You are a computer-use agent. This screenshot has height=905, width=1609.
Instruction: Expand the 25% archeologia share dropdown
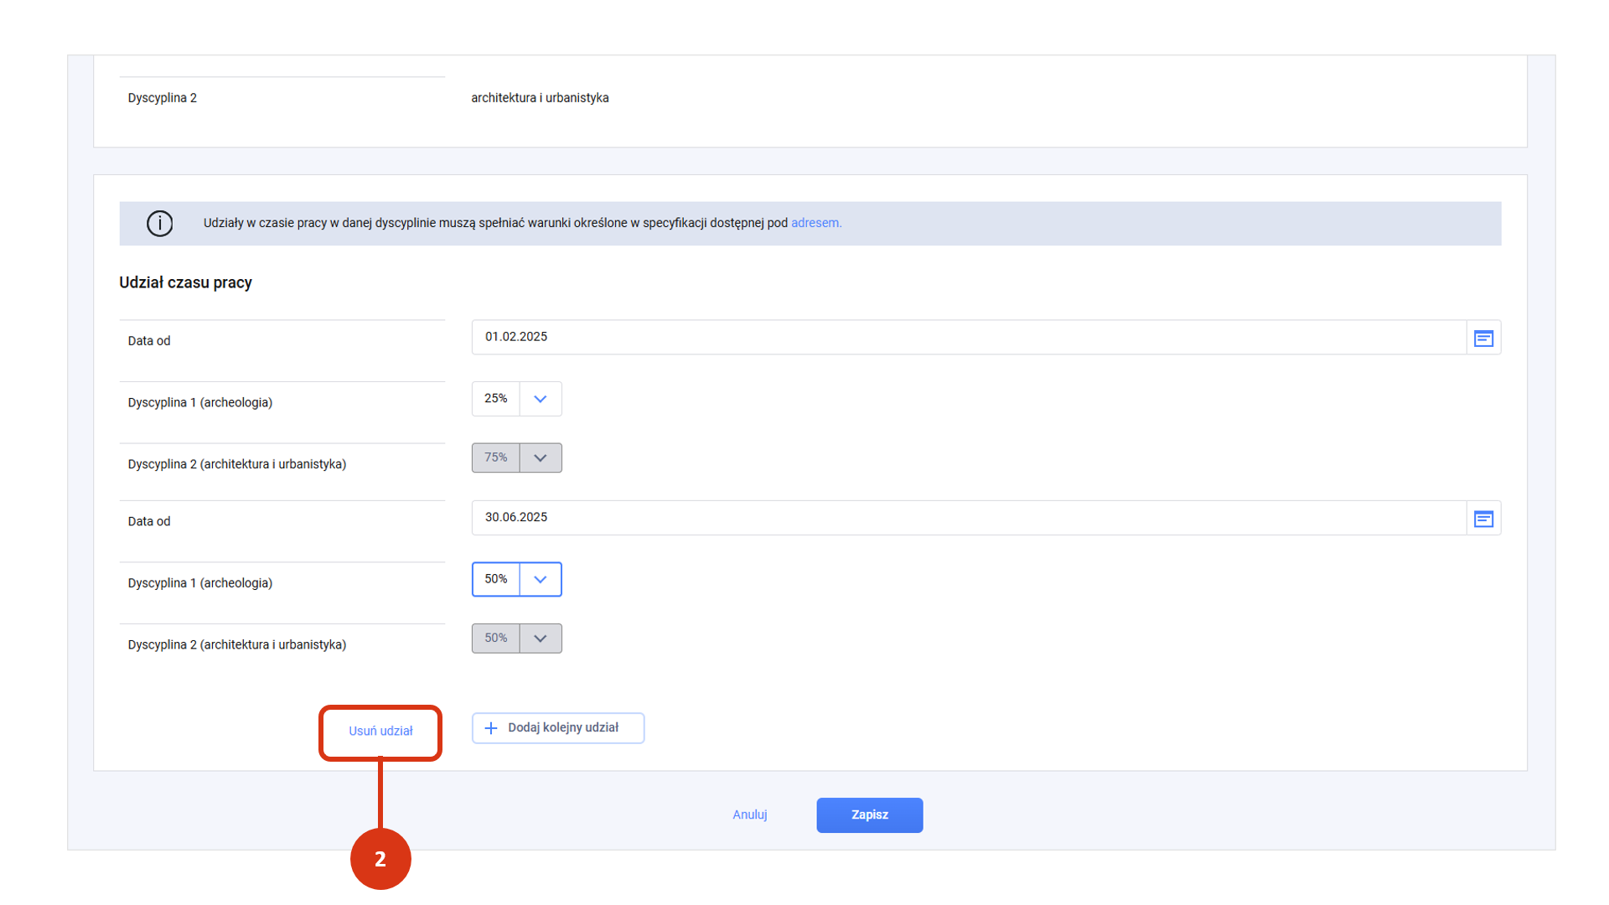click(x=541, y=399)
